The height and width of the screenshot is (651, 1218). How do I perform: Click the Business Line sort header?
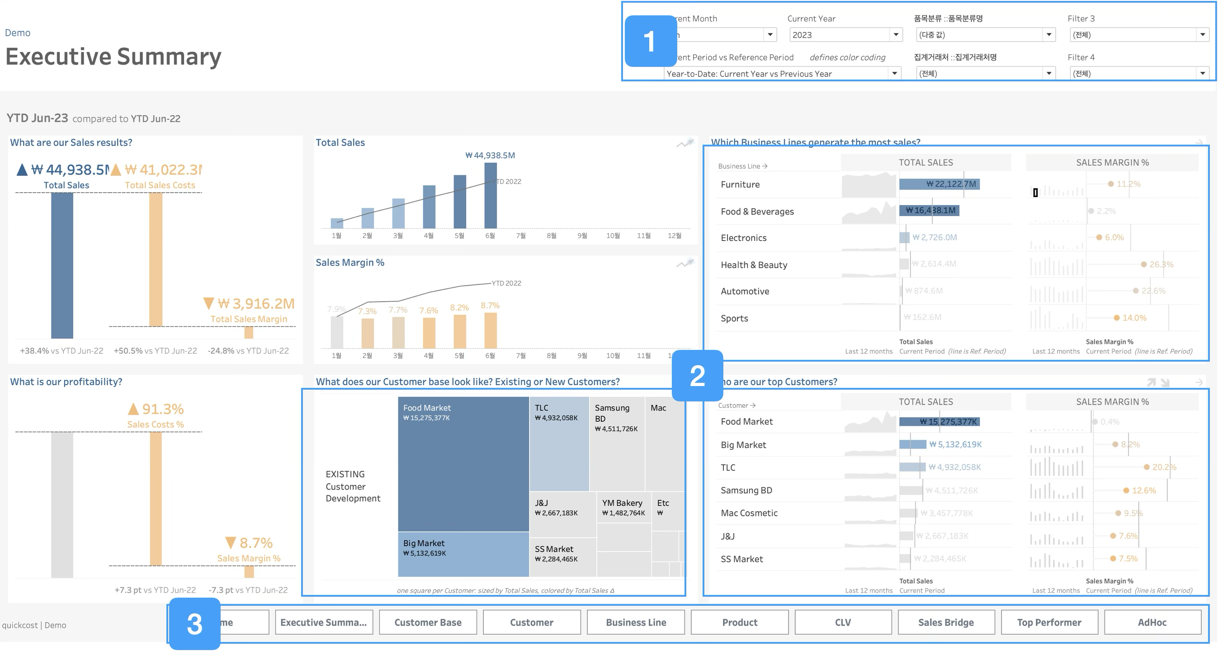click(742, 166)
